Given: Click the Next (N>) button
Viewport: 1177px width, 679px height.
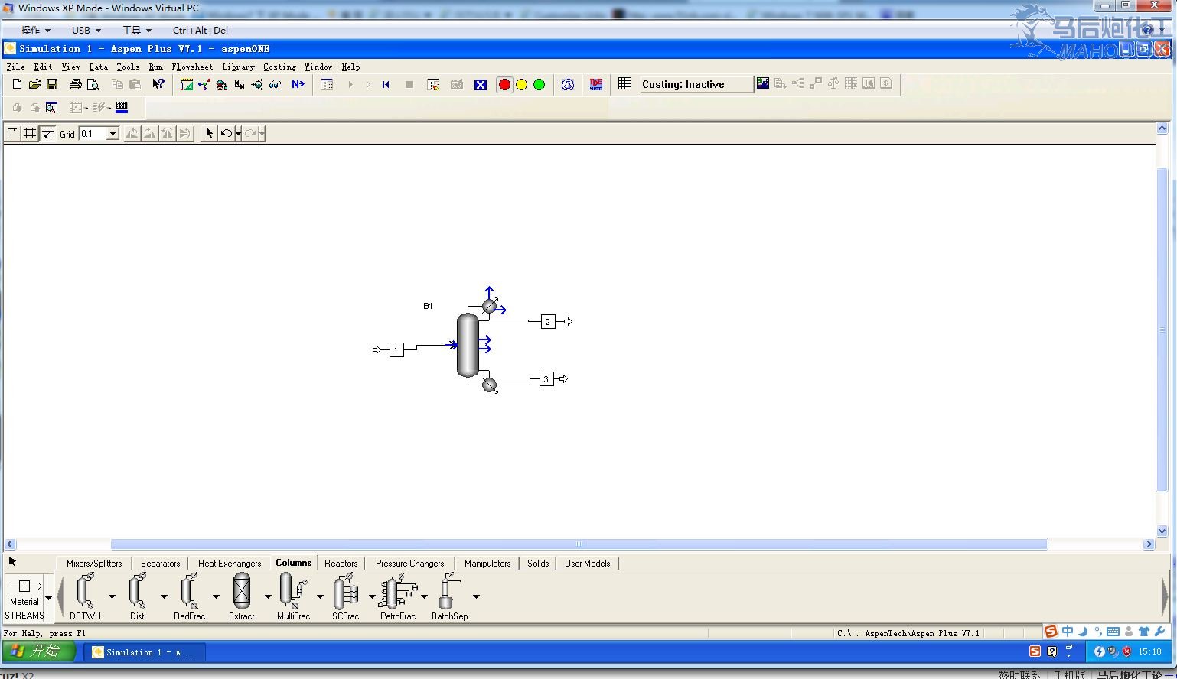Looking at the screenshot, I should tap(298, 84).
